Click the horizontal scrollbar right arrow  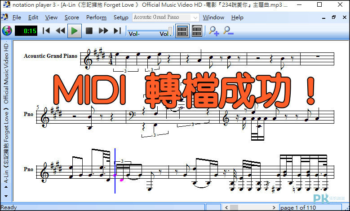[274, 207]
